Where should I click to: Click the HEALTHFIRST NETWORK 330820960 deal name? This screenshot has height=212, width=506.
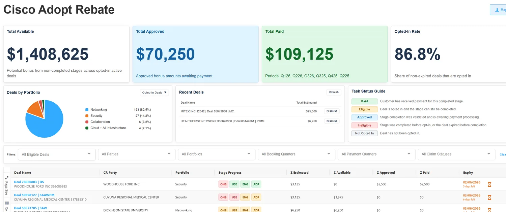tap(223, 121)
